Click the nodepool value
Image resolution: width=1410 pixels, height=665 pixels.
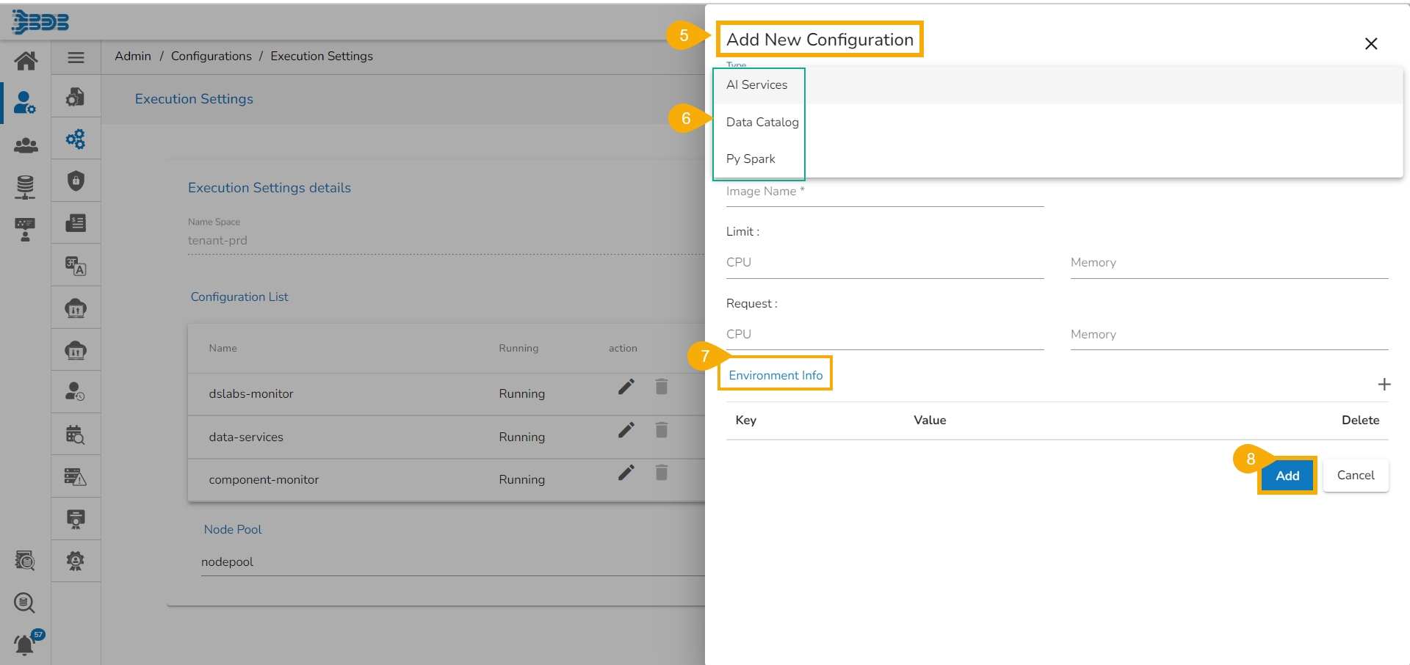coord(227,562)
